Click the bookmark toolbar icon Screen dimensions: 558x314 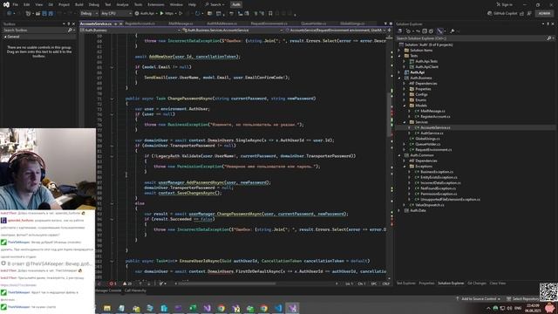click(x=270, y=14)
